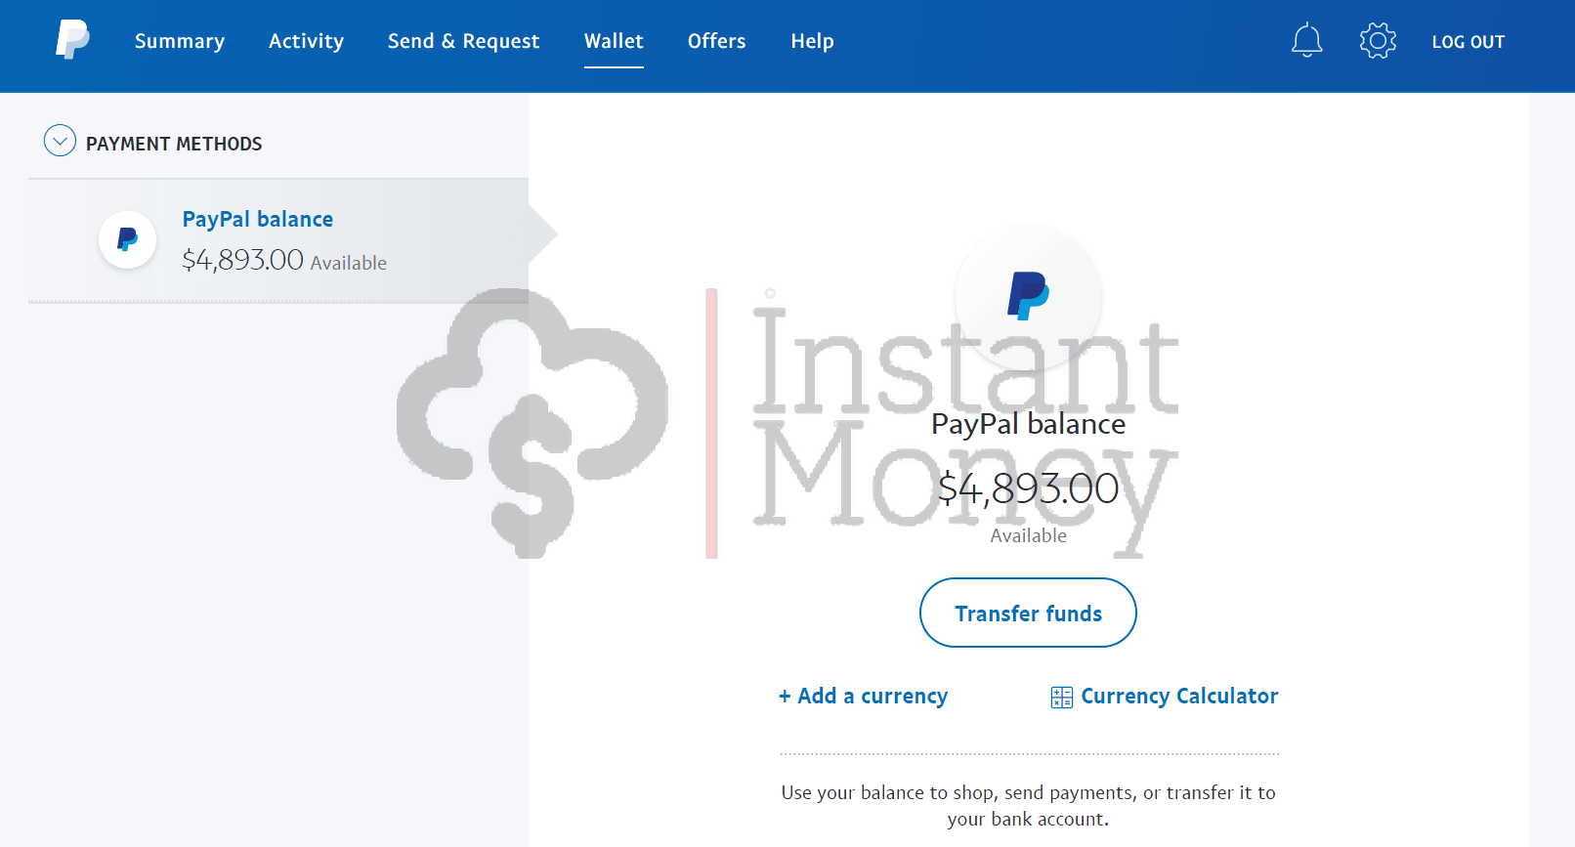Open the Currency Calculator link
The image size is (1575, 847).
1179,697
